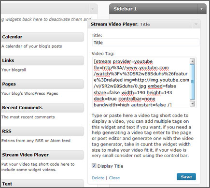
Task: Toggle the Display Title checkbox
Action: coord(94,166)
